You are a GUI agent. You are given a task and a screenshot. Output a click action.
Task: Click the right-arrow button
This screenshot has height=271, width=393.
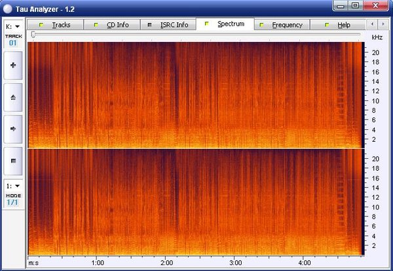click(13, 129)
